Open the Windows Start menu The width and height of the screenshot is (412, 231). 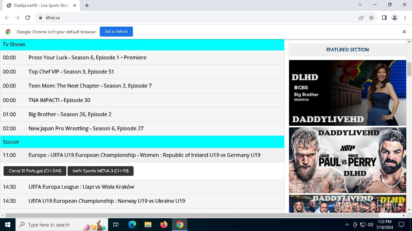[x=8, y=225]
